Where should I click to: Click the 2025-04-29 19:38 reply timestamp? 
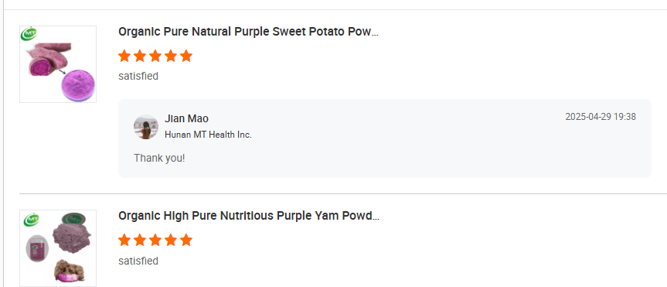click(601, 117)
